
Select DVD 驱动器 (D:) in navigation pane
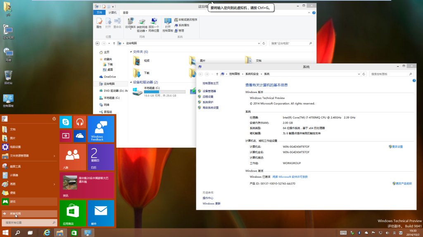click(113, 91)
